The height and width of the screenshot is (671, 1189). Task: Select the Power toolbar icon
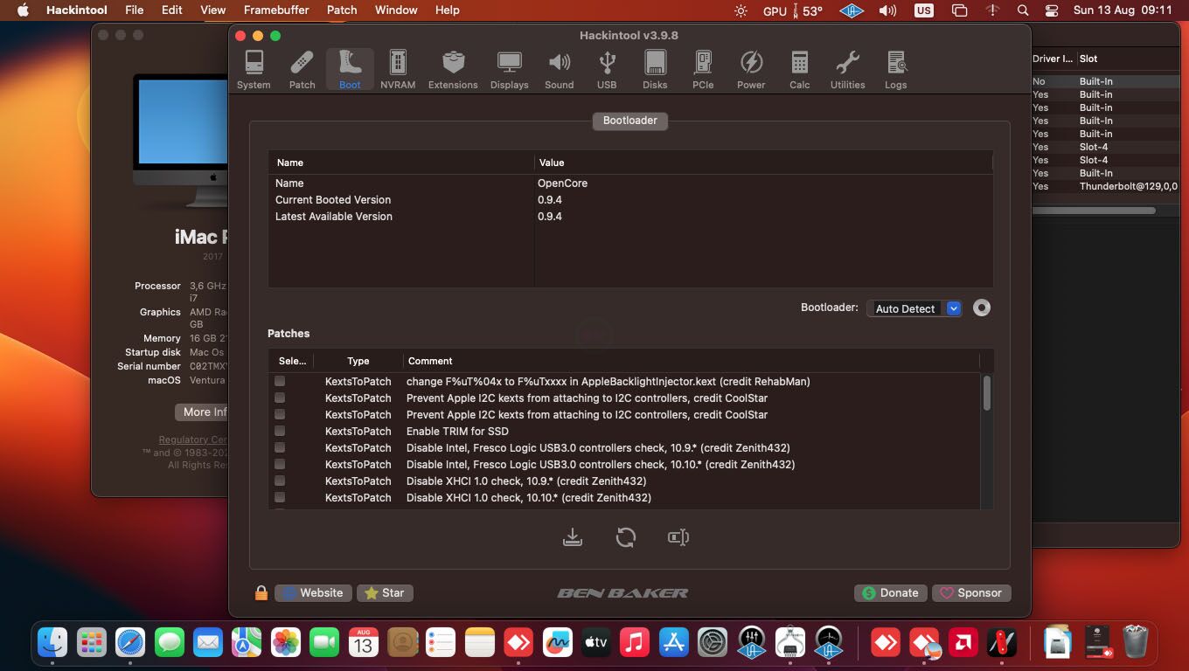[750, 68]
